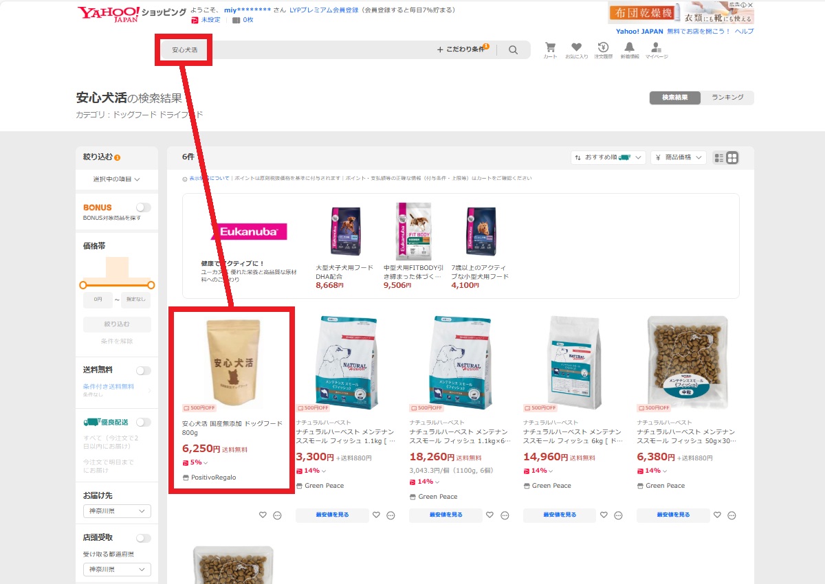The width and height of the screenshot is (825, 584).
Task: Click right handle of price range slider
Action: point(151,284)
